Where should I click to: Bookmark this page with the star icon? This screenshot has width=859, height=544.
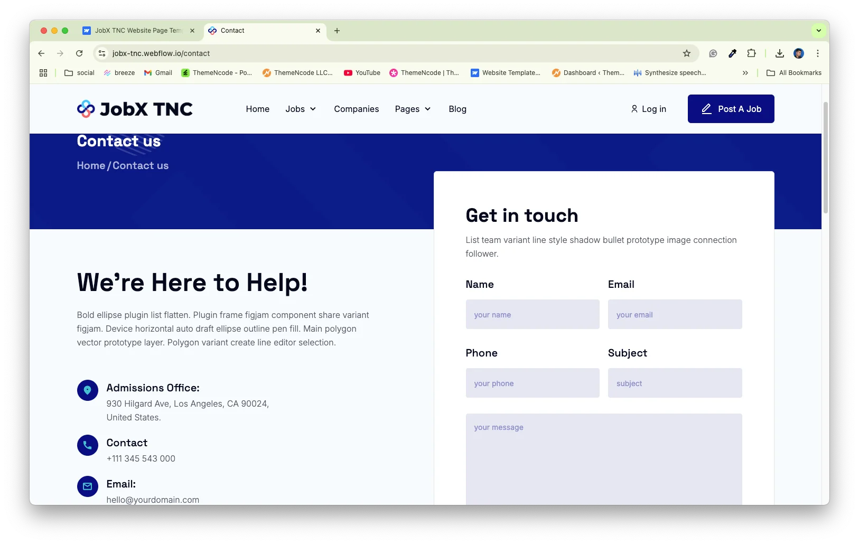pos(686,53)
